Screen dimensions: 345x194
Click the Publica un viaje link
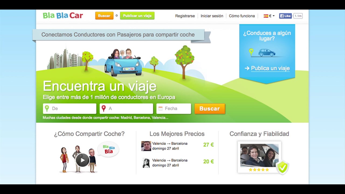(x=270, y=68)
